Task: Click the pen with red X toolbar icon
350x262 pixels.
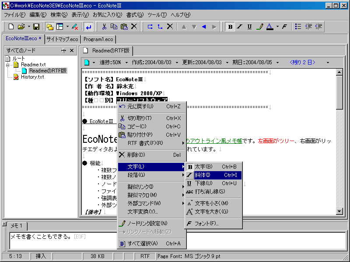Action: [x=75, y=27]
